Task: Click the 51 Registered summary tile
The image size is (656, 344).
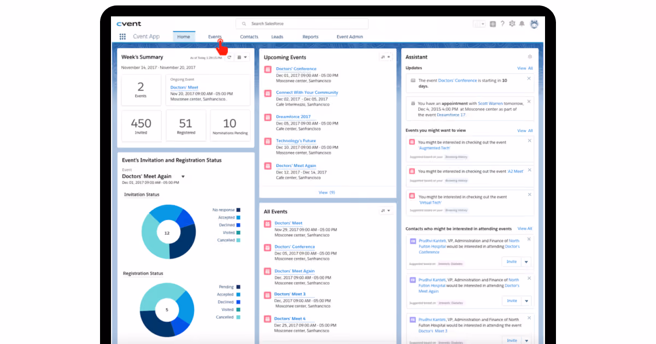Action: [x=186, y=126]
